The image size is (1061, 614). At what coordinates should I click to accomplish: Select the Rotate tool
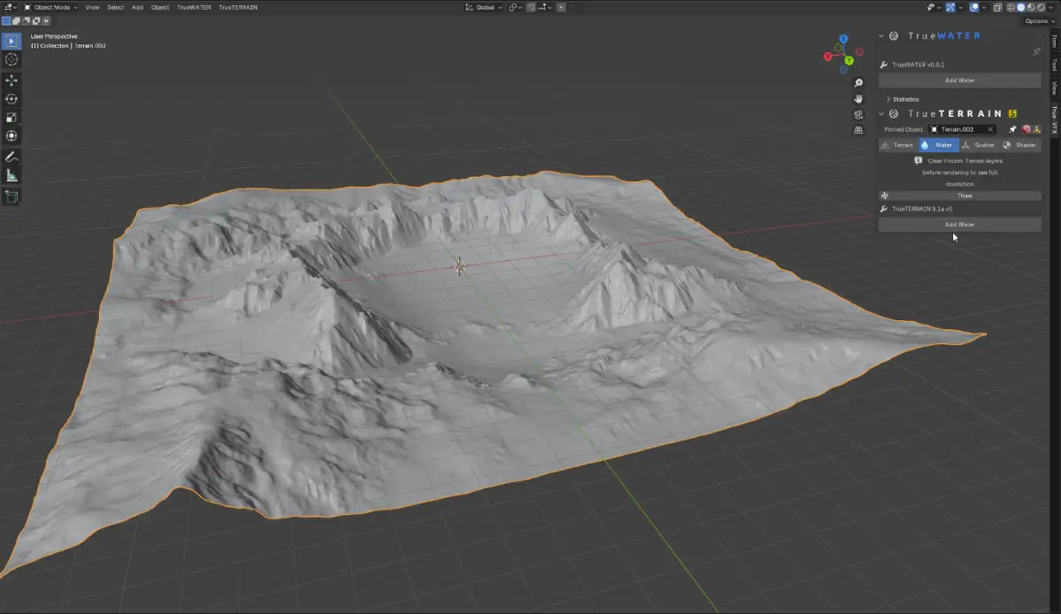click(x=12, y=99)
